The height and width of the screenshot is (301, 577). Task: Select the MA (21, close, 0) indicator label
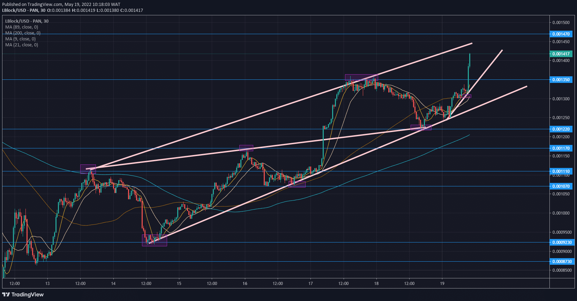pos(22,45)
